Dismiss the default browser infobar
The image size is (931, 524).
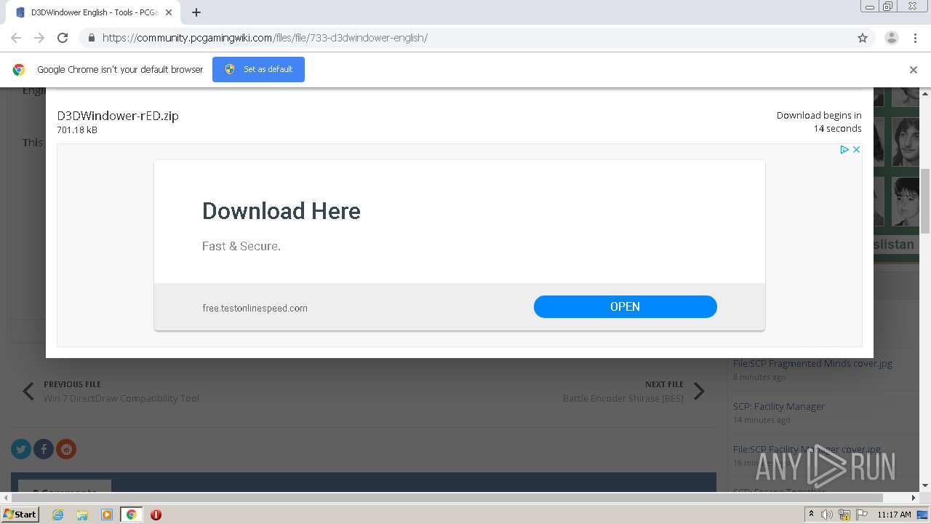(x=914, y=70)
